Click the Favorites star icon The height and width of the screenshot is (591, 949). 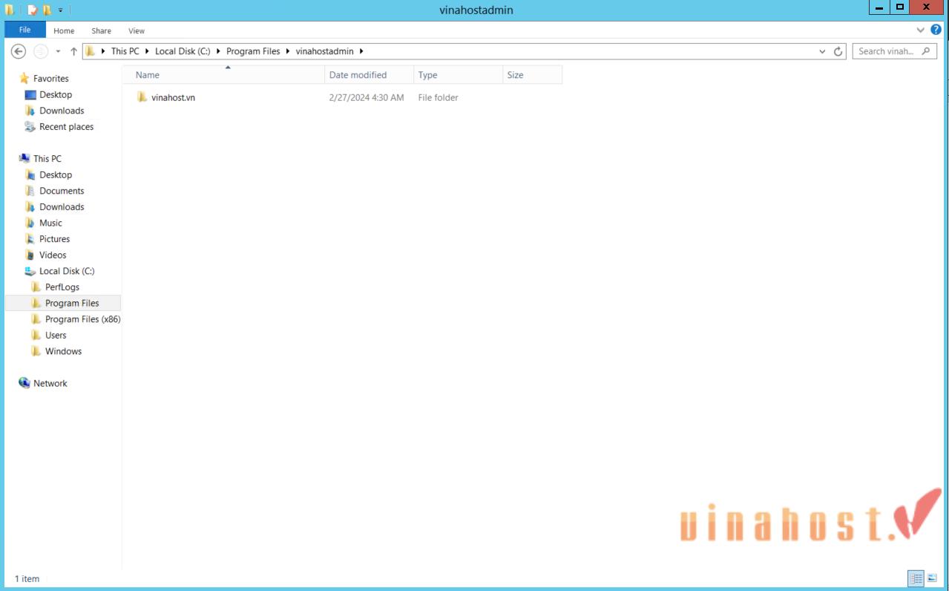click(x=24, y=78)
